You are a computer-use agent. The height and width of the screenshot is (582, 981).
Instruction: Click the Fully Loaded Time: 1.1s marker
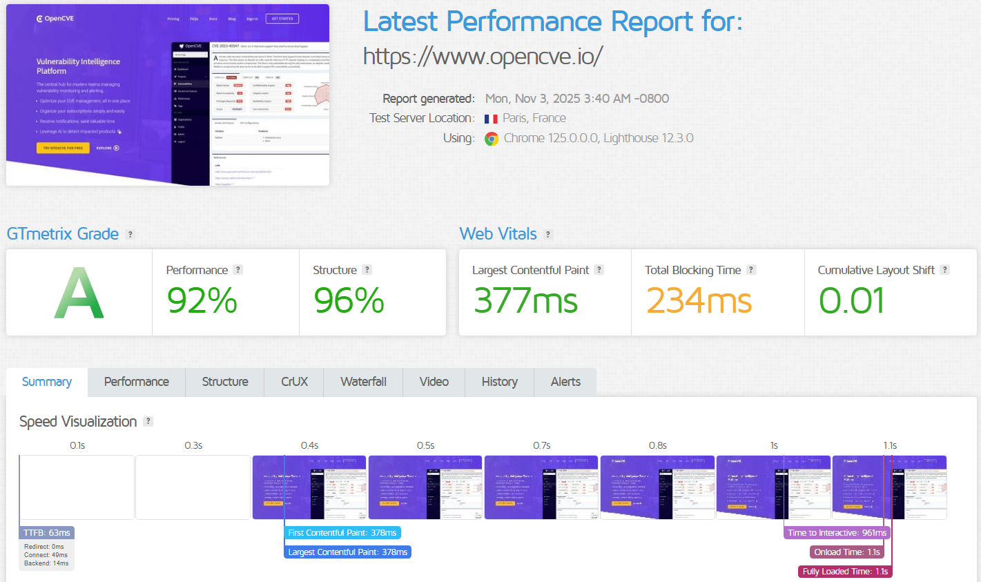pyautogui.click(x=845, y=572)
